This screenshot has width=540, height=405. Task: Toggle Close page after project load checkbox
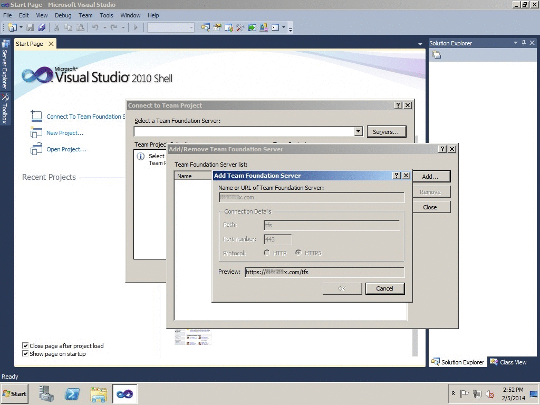[x=25, y=345]
